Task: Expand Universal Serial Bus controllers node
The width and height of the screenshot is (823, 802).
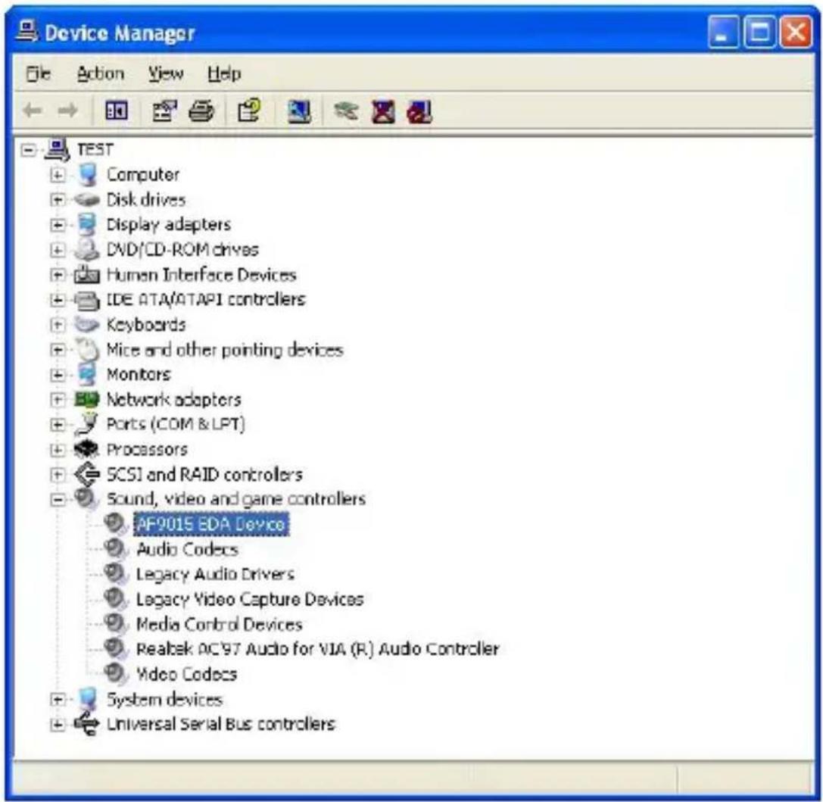Action: click(58, 725)
